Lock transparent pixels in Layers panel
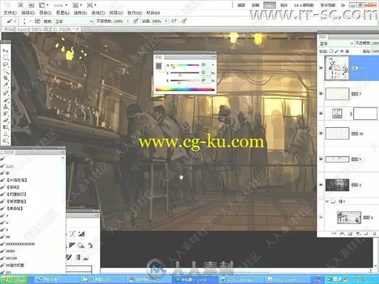Viewport: 379px width, 284px height. tap(331, 51)
